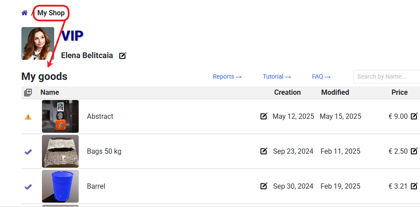Viewport: 420px width, 207px height.
Task: Edit the Elena Belitcaia profile name
Action: 123,56
